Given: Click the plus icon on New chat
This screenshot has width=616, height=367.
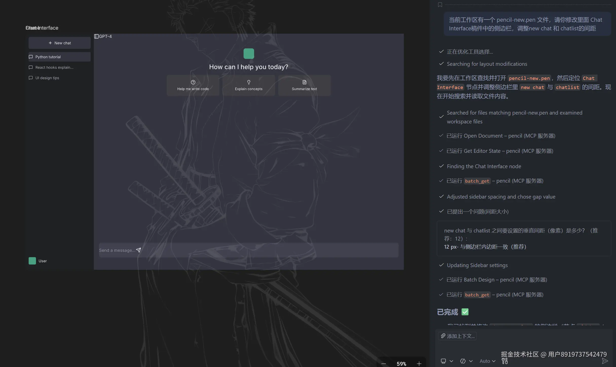Looking at the screenshot, I should tap(50, 43).
